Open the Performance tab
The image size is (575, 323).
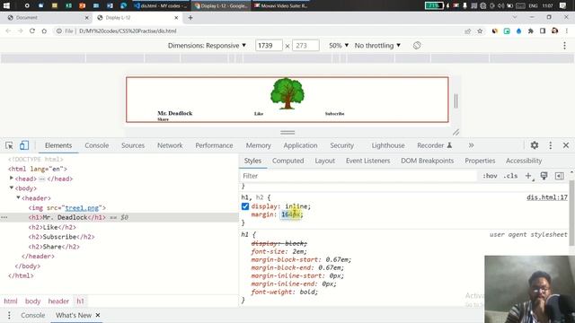pyautogui.click(x=214, y=145)
